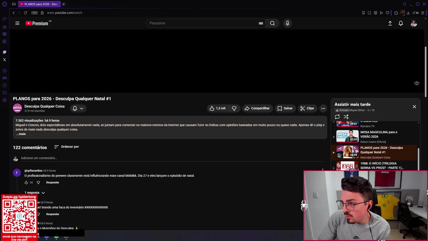Open X (Twitter) from the sidebar
This screenshot has width=428, height=241.
tap(4, 60)
